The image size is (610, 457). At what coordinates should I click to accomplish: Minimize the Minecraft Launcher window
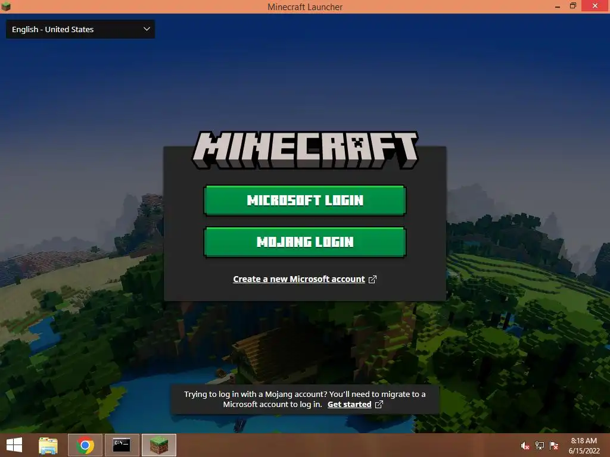(558, 6)
